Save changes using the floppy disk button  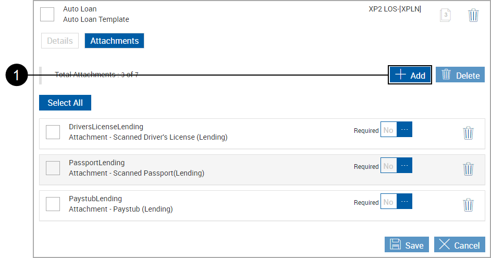[x=407, y=245]
